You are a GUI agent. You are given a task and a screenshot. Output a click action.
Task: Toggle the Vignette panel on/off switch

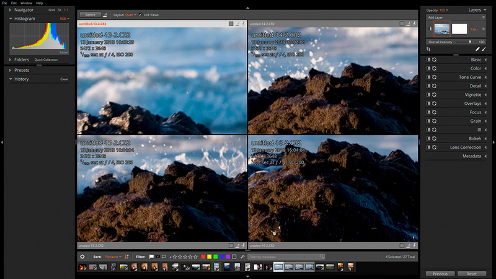tap(428, 94)
